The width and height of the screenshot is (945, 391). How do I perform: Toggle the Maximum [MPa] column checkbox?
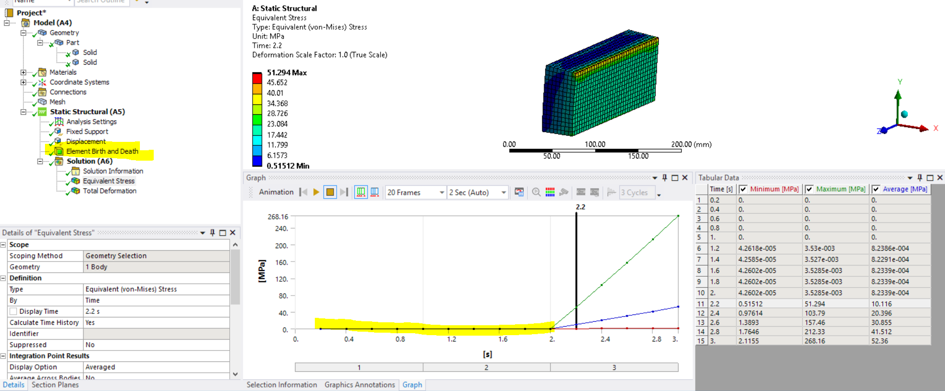(x=809, y=189)
